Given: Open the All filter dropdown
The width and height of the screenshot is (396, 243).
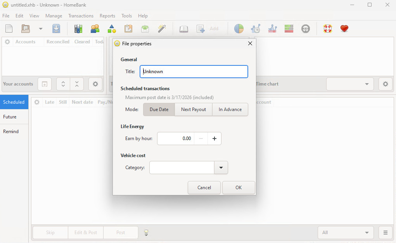Looking at the screenshot, I should [346, 233].
